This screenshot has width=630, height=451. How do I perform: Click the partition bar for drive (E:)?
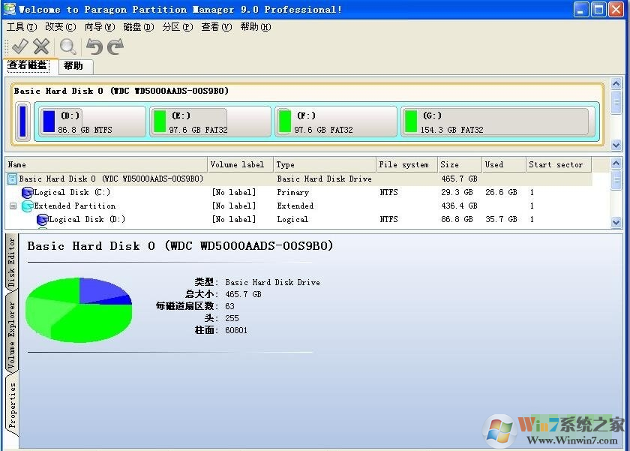pos(210,122)
